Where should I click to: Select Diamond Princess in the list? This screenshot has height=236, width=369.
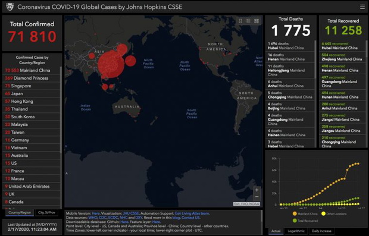pyautogui.click(x=32, y=78)
